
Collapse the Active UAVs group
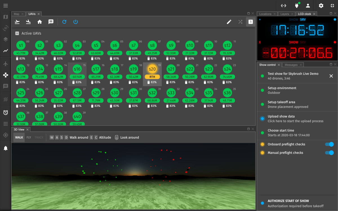(17, 33)
